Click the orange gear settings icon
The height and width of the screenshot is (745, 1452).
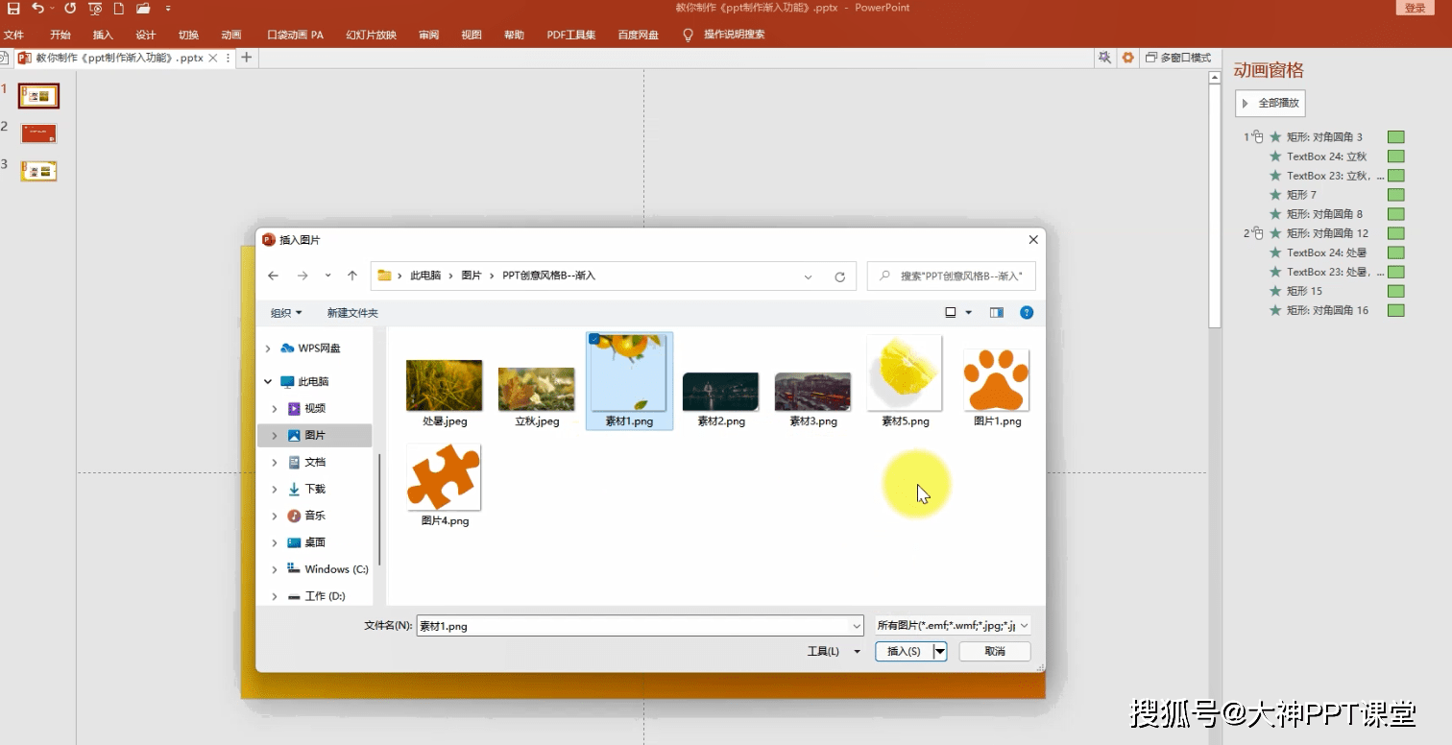(x=1128, y=58)
